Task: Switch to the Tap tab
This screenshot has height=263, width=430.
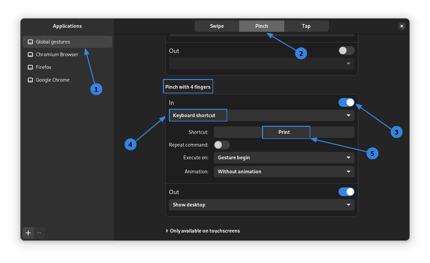Action: (x=306, y=26)
